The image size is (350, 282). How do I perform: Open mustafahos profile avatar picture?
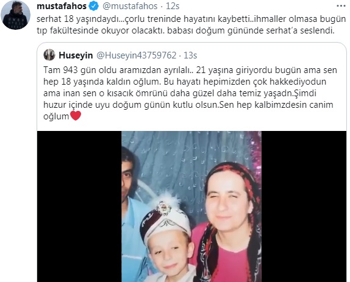(x=15, y=15)
